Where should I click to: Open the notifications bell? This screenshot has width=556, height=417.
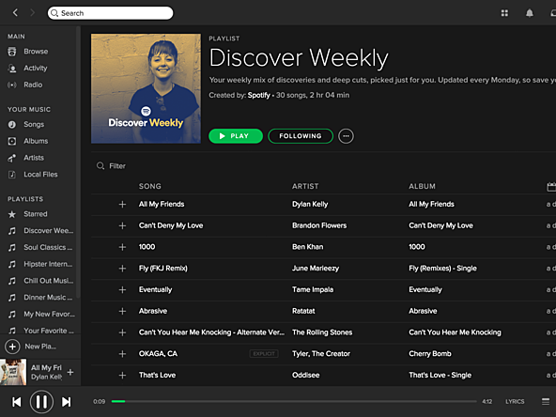click(x=529, y=13)
